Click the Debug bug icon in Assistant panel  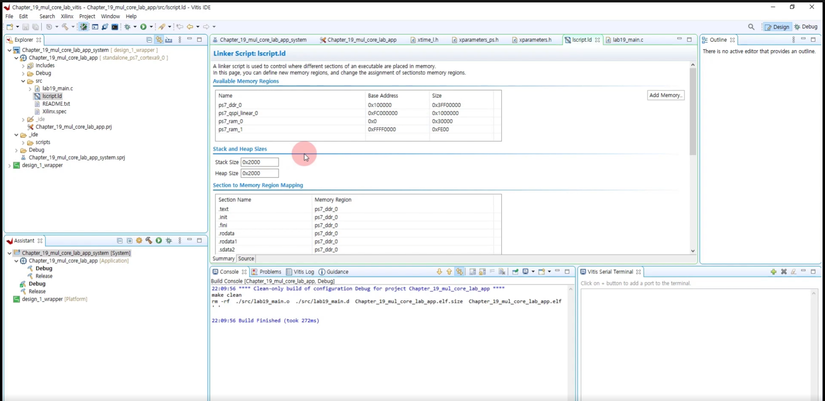169,241
